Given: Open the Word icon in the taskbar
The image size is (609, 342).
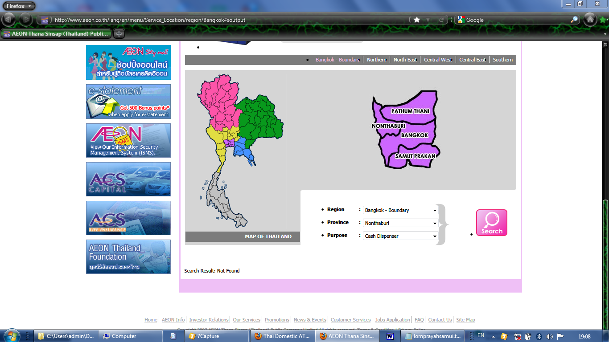Looking at the screenshot, I should 390,336.
